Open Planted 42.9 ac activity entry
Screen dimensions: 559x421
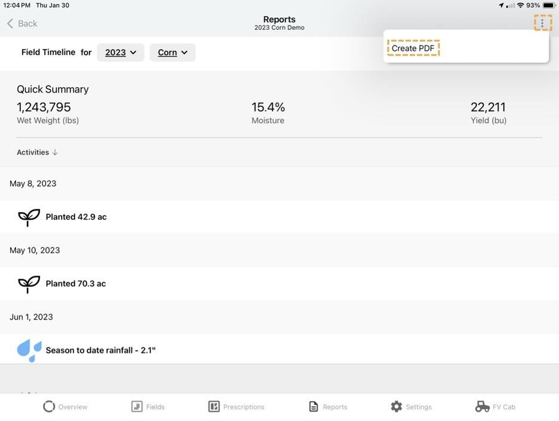76,217
